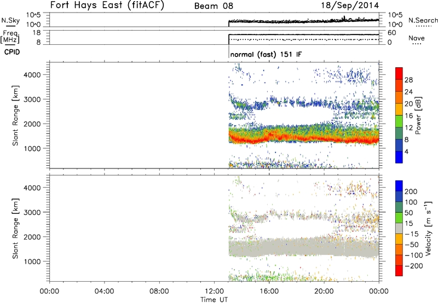Click the 'Nave' legend label
Viewport: 438px width, 303px height.
416,38
